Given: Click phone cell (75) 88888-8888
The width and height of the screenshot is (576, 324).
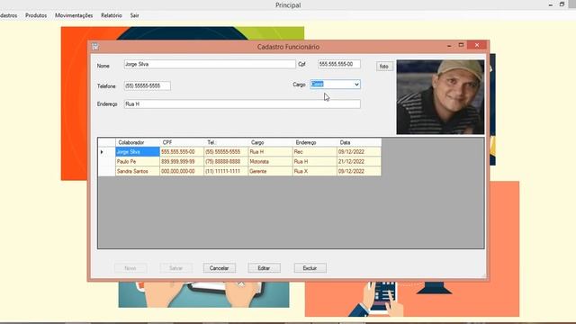Looking at the screenshot, I should point(226,162).
